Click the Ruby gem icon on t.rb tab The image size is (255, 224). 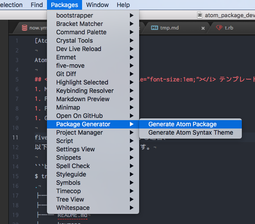[219, 28]
